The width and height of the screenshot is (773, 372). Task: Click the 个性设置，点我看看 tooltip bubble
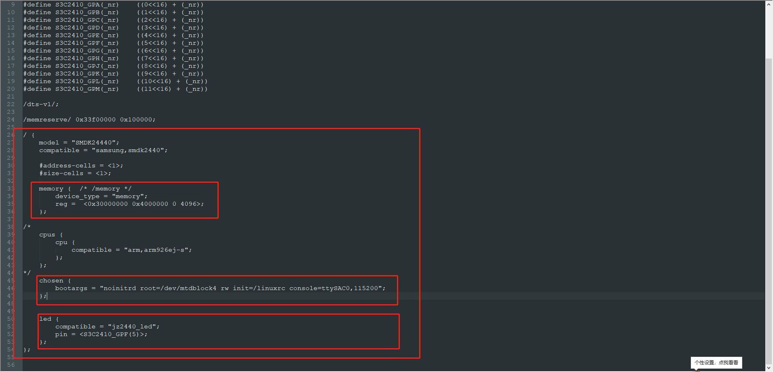point(716,363)
